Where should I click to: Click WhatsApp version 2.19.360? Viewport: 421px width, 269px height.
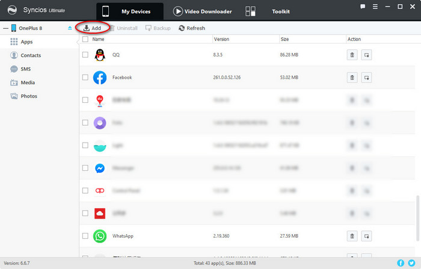(x=221, y=236)
